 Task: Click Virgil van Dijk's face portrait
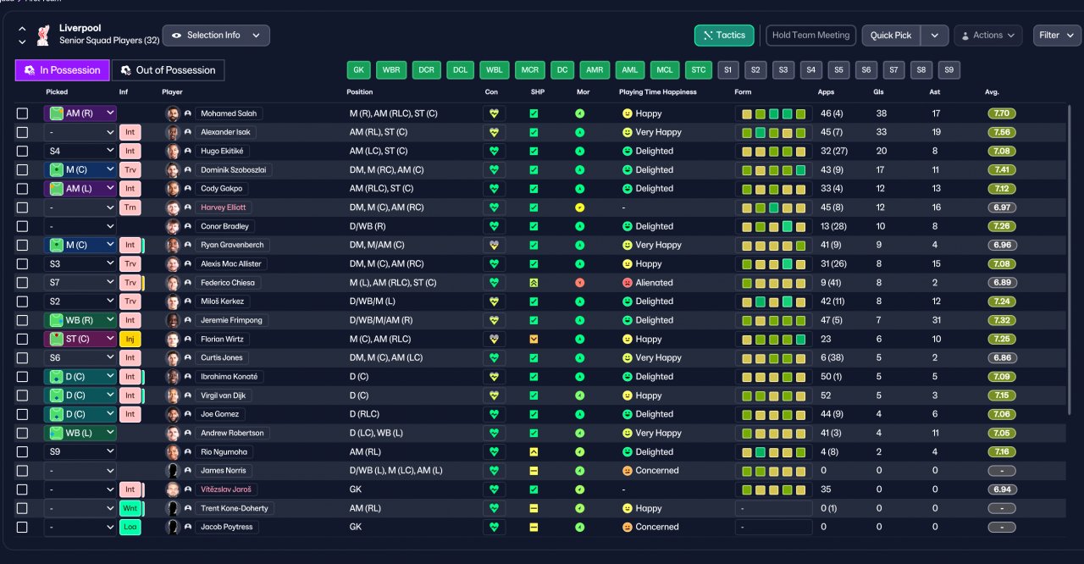pos(173,395)
